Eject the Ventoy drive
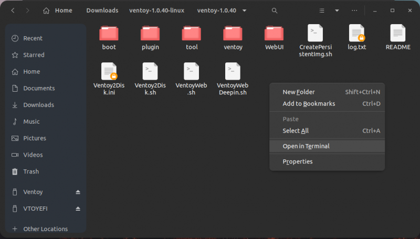The height and width of the screenshot is (239, 420). pos(78,192)
